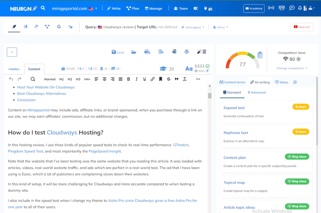321x213 pixels.
Task: Undo the last edit
Action: coord(11,79)
